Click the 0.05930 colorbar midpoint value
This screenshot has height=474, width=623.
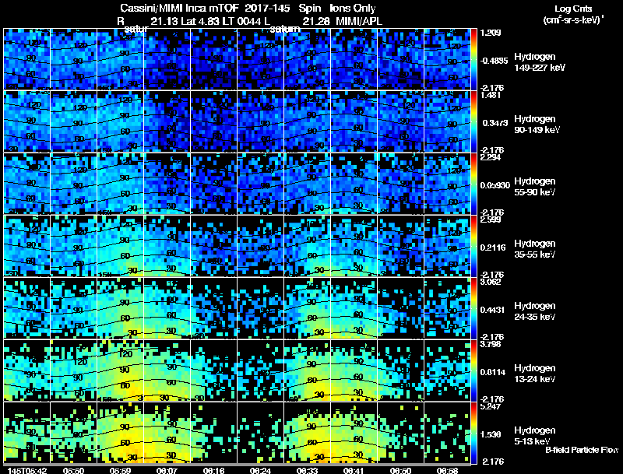click(x=495, y=185)
